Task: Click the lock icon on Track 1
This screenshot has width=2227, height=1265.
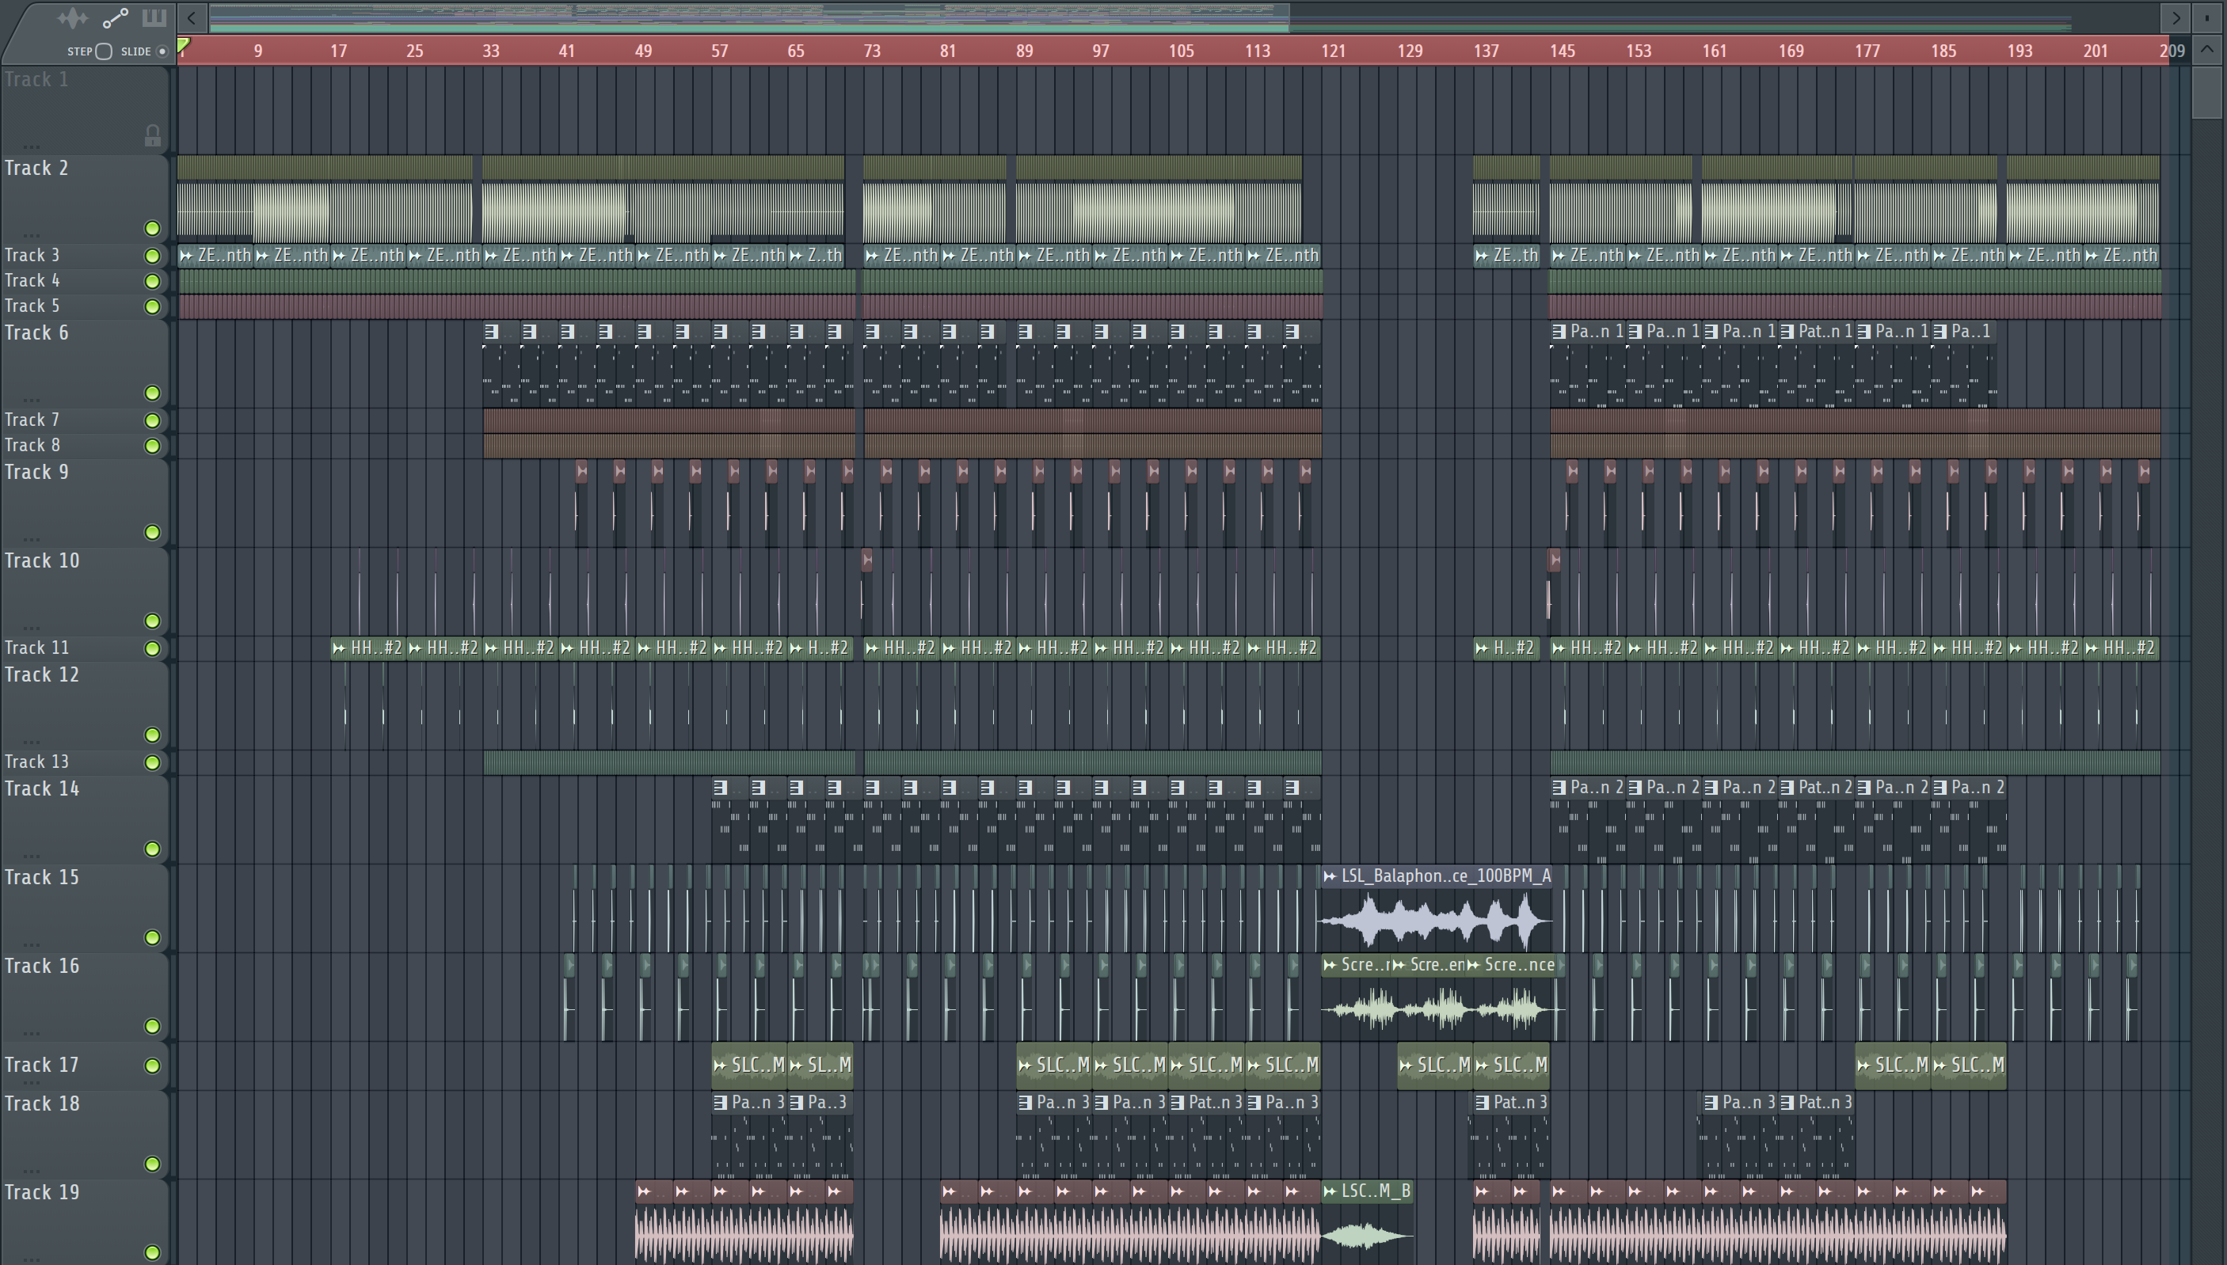Action: (152, 135)
